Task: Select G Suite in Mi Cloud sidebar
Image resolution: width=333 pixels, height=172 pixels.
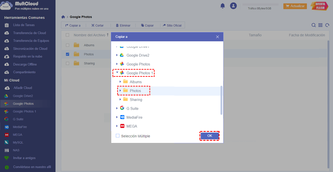Action: click(18, 119)
